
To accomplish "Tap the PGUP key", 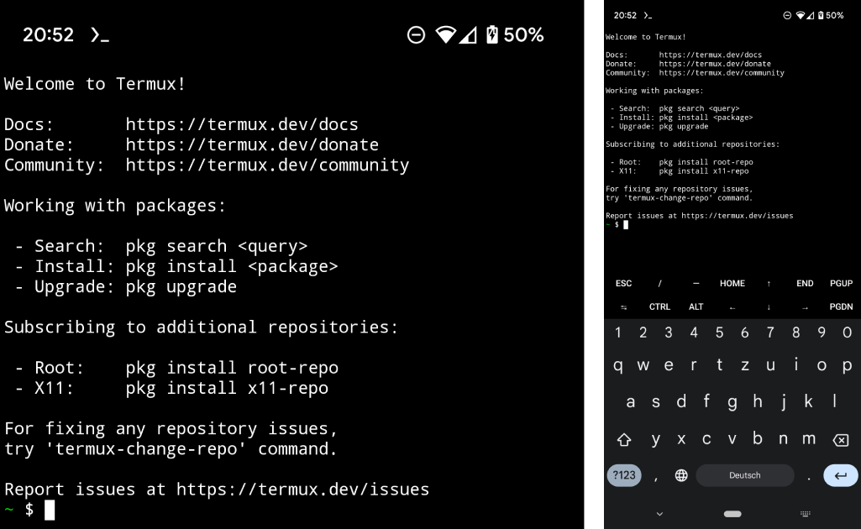I will click(841, 283).
